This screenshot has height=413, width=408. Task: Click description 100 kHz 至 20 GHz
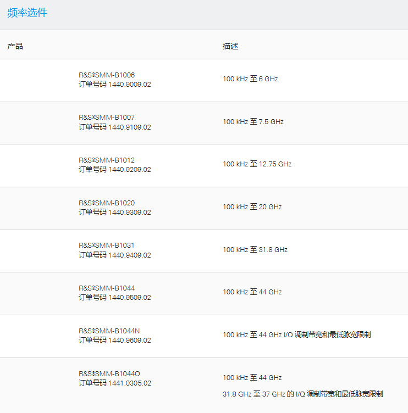pyautogui.click(x=252, y=206)
